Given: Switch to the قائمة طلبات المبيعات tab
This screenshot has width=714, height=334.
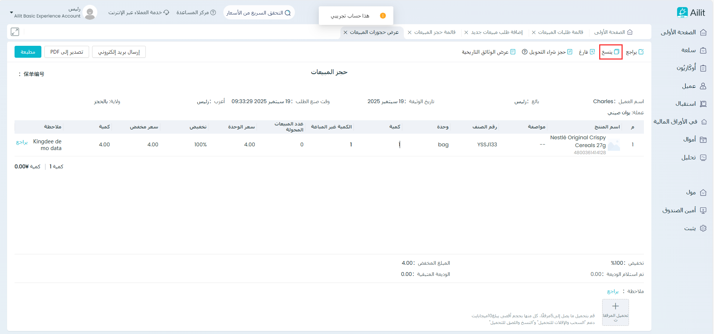Looking at the screenshot, I should pyautogui.click(x=560, y=32).
